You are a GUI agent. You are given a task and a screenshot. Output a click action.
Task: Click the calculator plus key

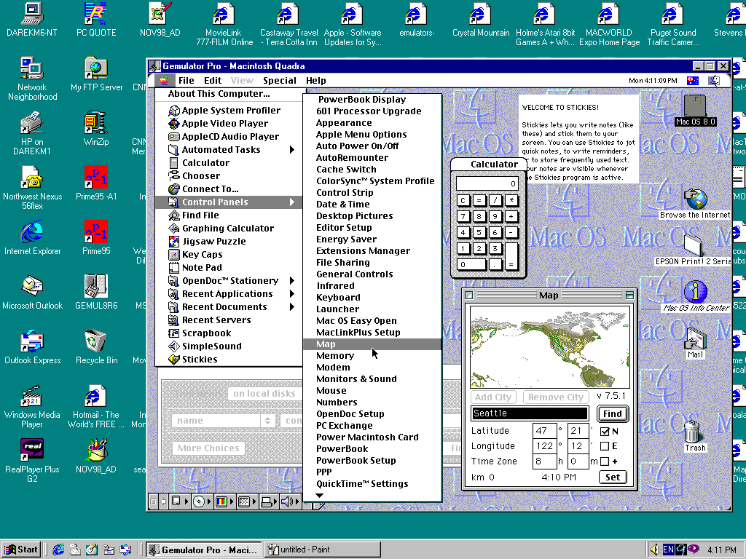point(511,217)
